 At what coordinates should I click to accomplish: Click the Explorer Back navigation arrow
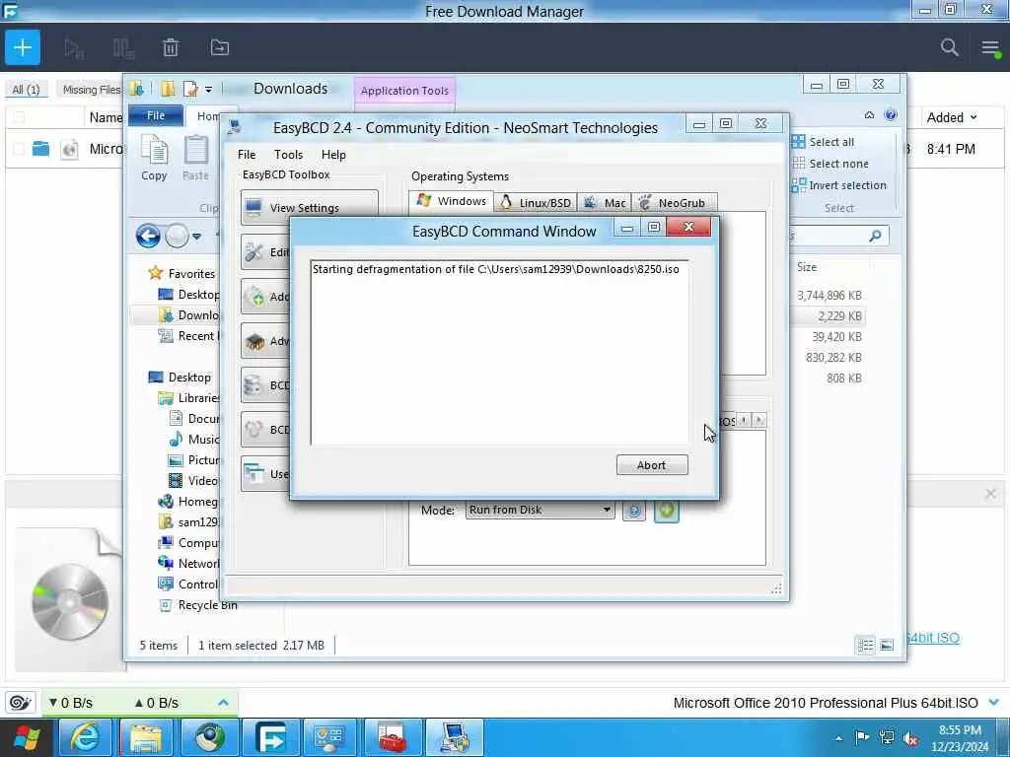point(148,237)
